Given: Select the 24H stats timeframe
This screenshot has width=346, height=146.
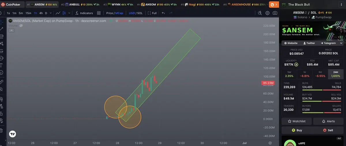Looking at the screenshot, I should coord(336,74).
